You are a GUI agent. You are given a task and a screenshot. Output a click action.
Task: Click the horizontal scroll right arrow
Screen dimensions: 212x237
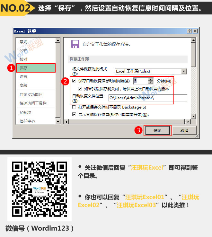[188, 122]
